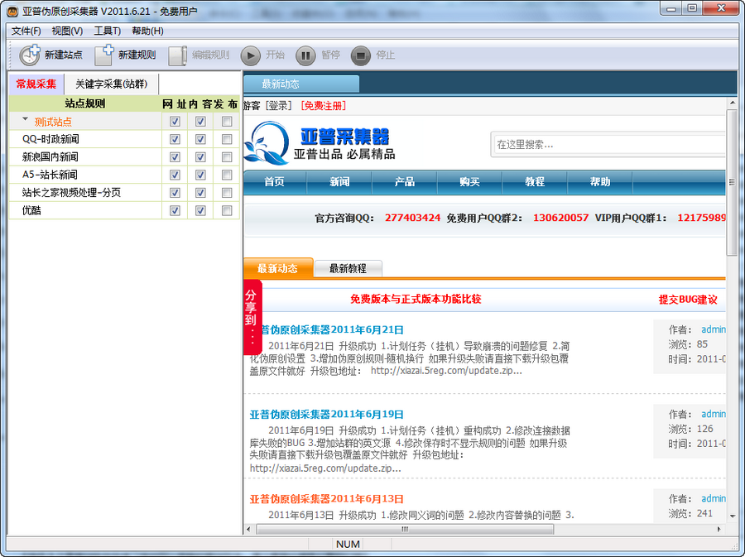Click the scroll-down arrow of the browser pane
Screen dimensions: 745x557
point(732,516)
